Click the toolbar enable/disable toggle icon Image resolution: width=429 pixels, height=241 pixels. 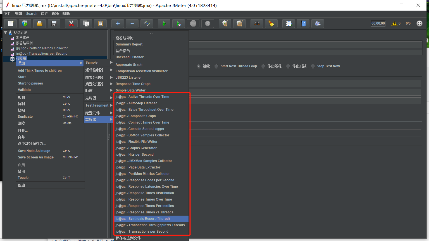[147, 24]
